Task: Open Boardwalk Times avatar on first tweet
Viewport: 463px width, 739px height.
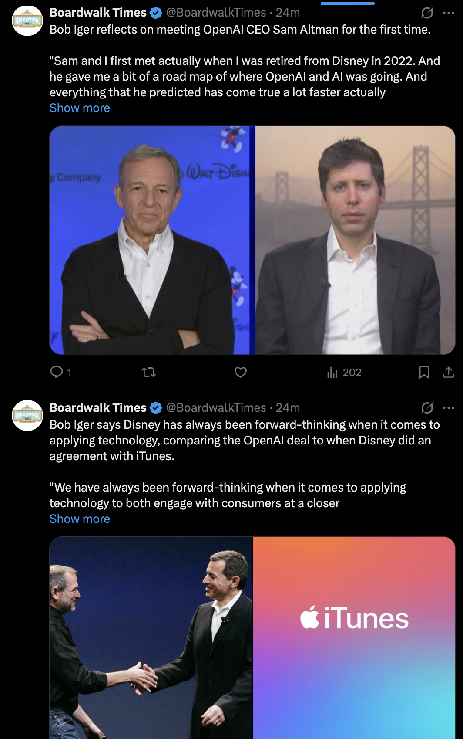Action: point(27,21)
